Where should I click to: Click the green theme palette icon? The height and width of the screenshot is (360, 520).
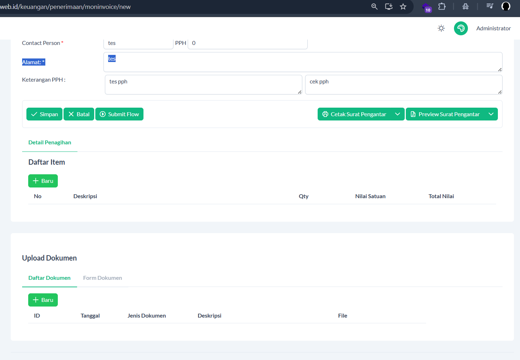point(461,29)
